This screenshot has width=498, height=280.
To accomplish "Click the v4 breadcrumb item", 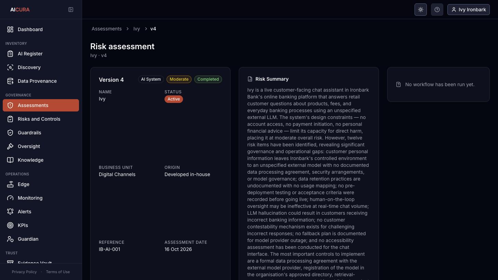I will coord(153,29).
